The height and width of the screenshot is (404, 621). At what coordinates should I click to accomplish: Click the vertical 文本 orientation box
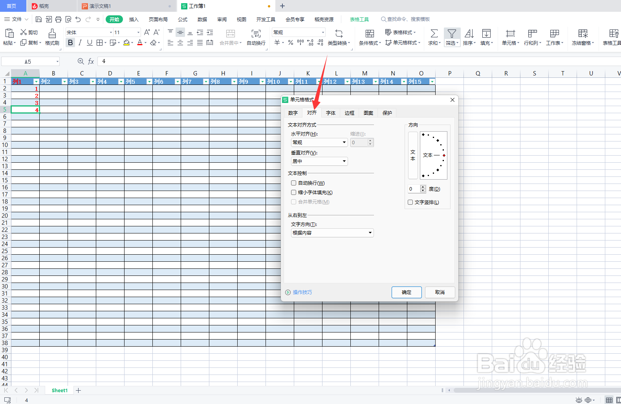(413, 155)
